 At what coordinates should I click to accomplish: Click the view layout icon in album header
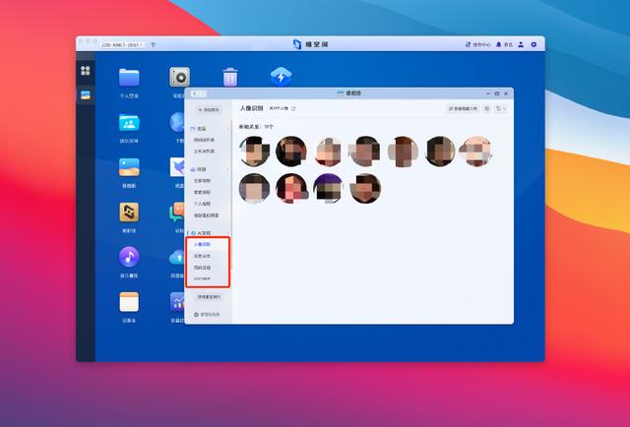point(487,108)
